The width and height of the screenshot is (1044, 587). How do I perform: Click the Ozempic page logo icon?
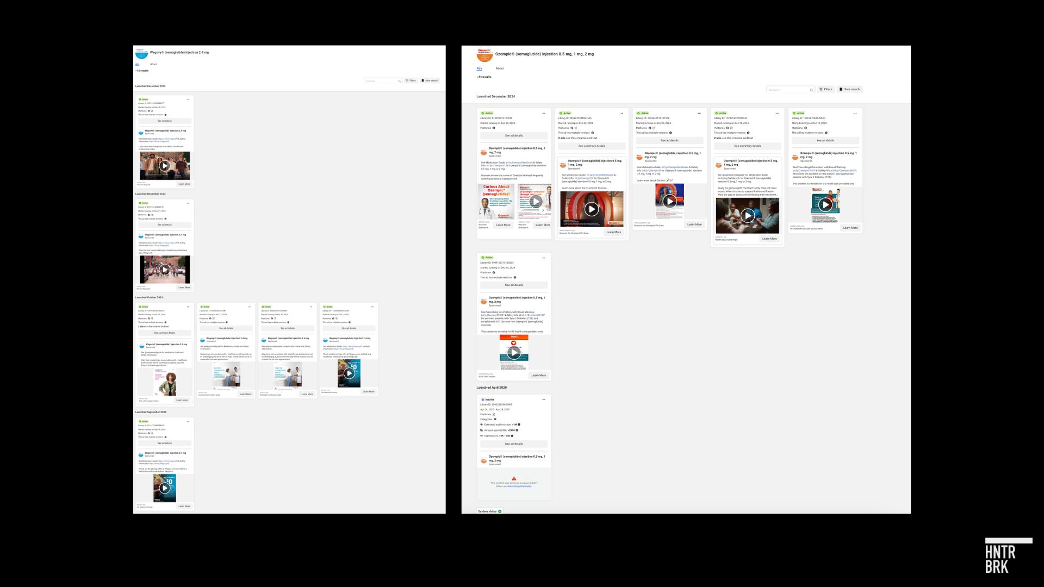click(x=484, y=54)
